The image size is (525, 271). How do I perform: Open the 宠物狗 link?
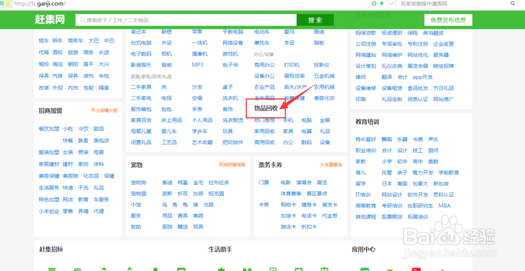[139, 183]
